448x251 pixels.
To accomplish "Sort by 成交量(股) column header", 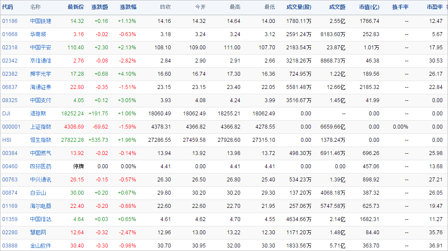I will tap(299, 7).
